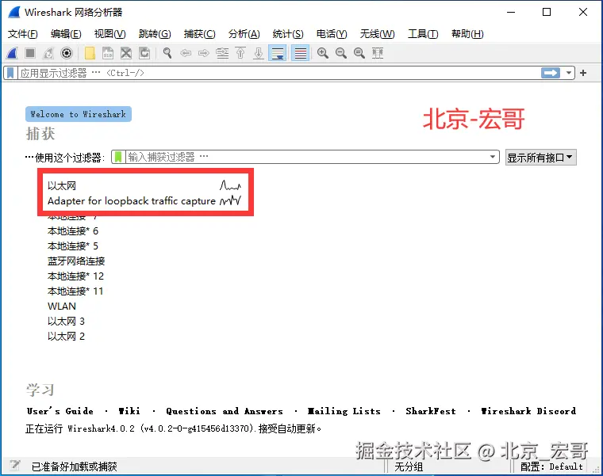
Task: Open the 电话(Y) menu
Action: pos(332,34)
